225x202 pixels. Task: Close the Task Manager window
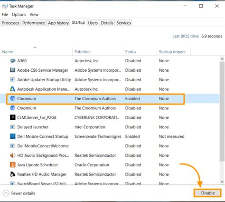point(217,6)
